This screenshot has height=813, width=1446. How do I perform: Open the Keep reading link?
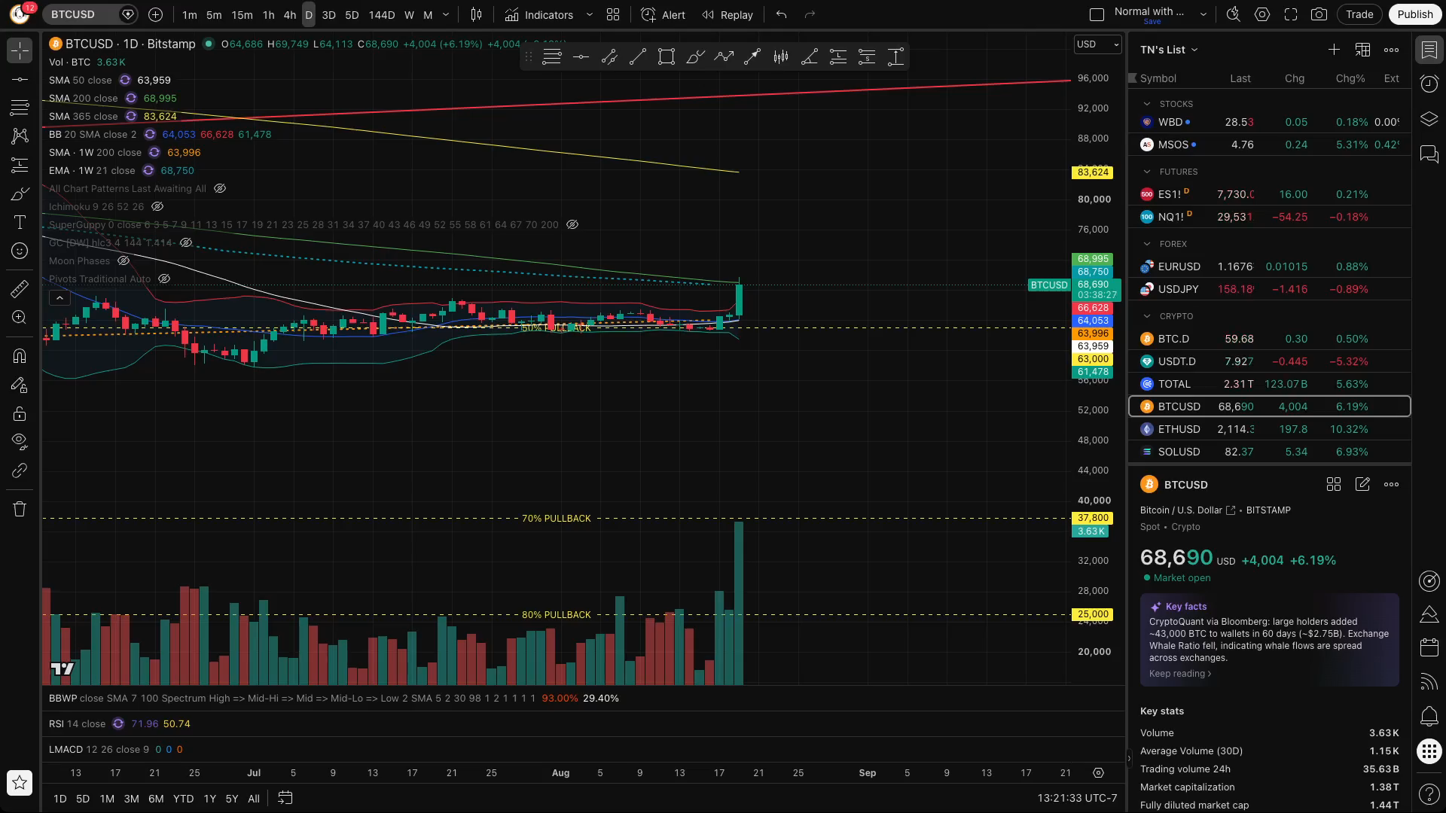coord(1180,674)
